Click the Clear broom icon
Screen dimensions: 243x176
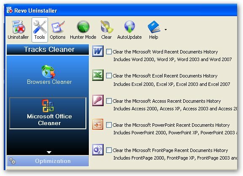pyautogui.click(x=107, y=27)
